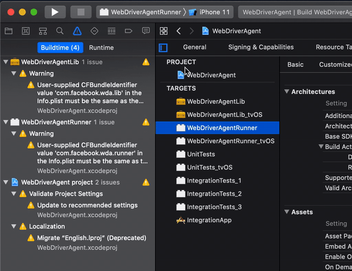Image resolution: width=352 pixels, height=271 pixels.
Task: Collapse the Assets settings section
Action: point(287,212)
